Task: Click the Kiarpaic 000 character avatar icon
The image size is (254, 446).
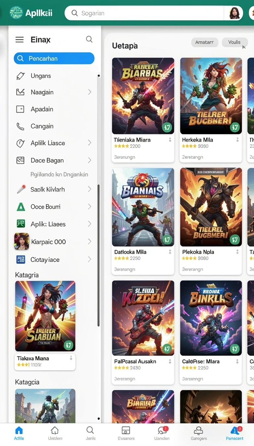Action: point(21,241)
